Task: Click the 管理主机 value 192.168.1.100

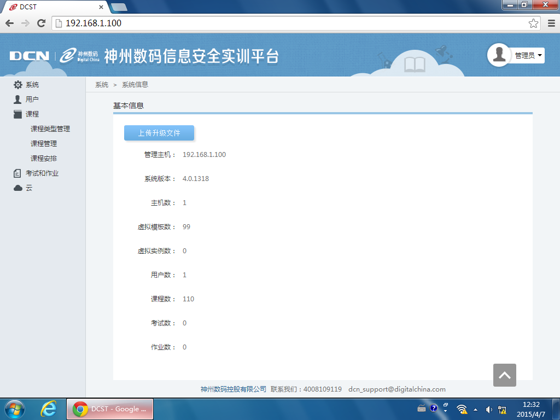Action: 205,155
